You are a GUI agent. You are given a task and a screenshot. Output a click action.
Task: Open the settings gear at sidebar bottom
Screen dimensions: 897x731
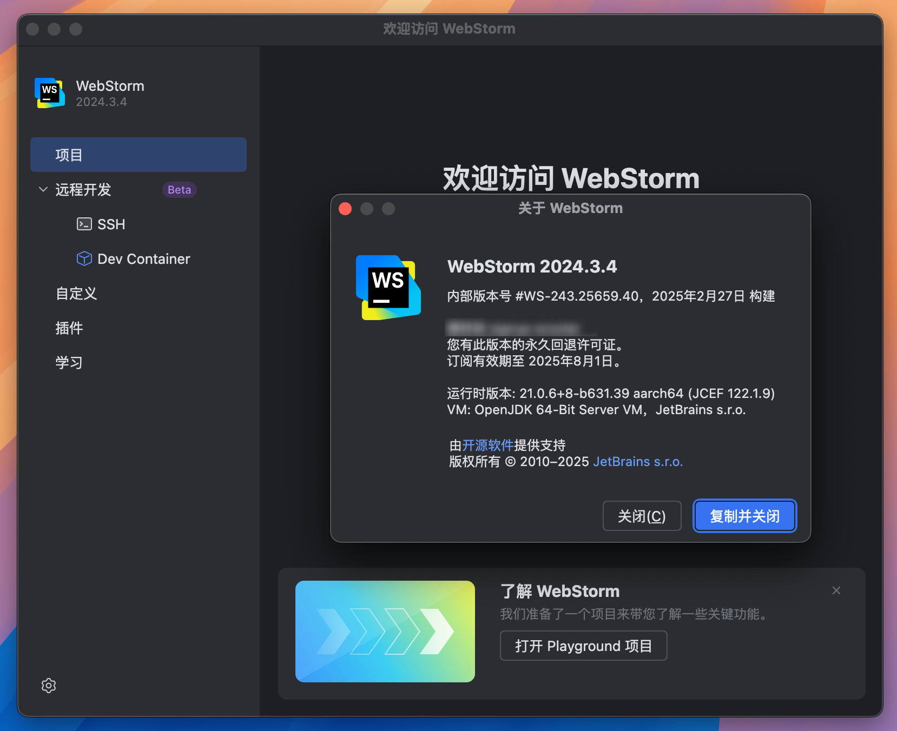(x=49, y=686)
